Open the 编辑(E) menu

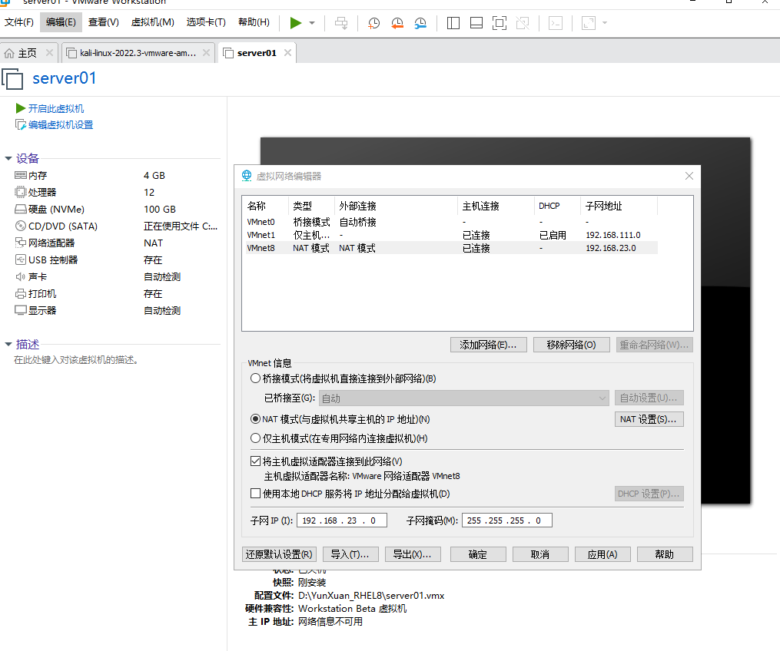tap(61, 22)
